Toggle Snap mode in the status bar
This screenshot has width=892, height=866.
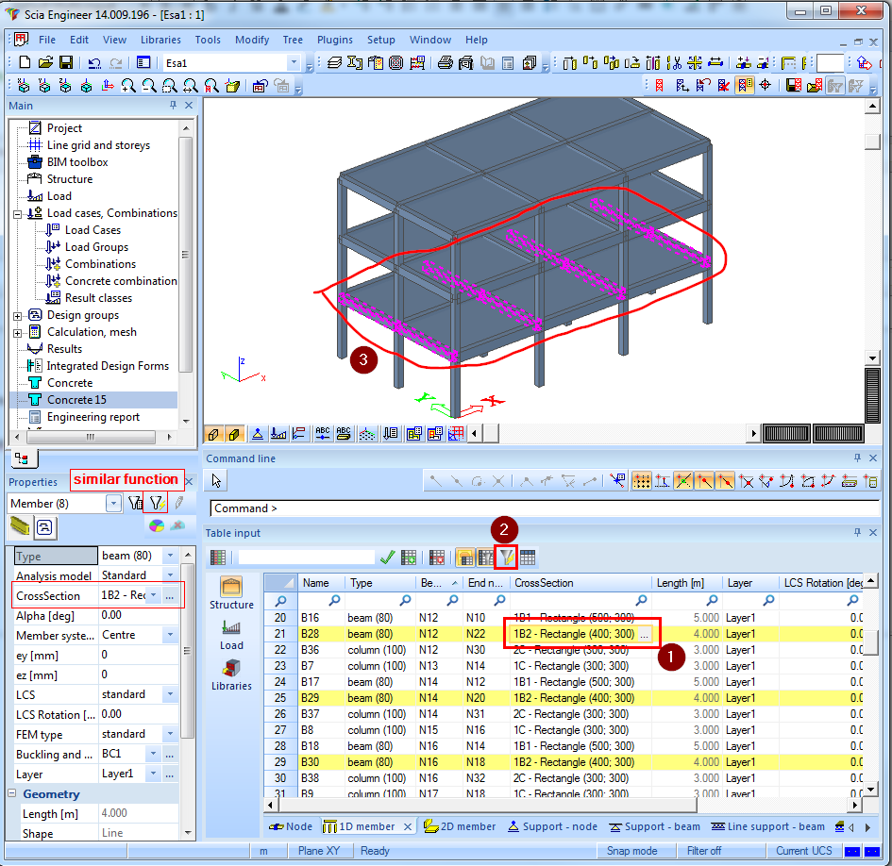[x=631, y=851]
